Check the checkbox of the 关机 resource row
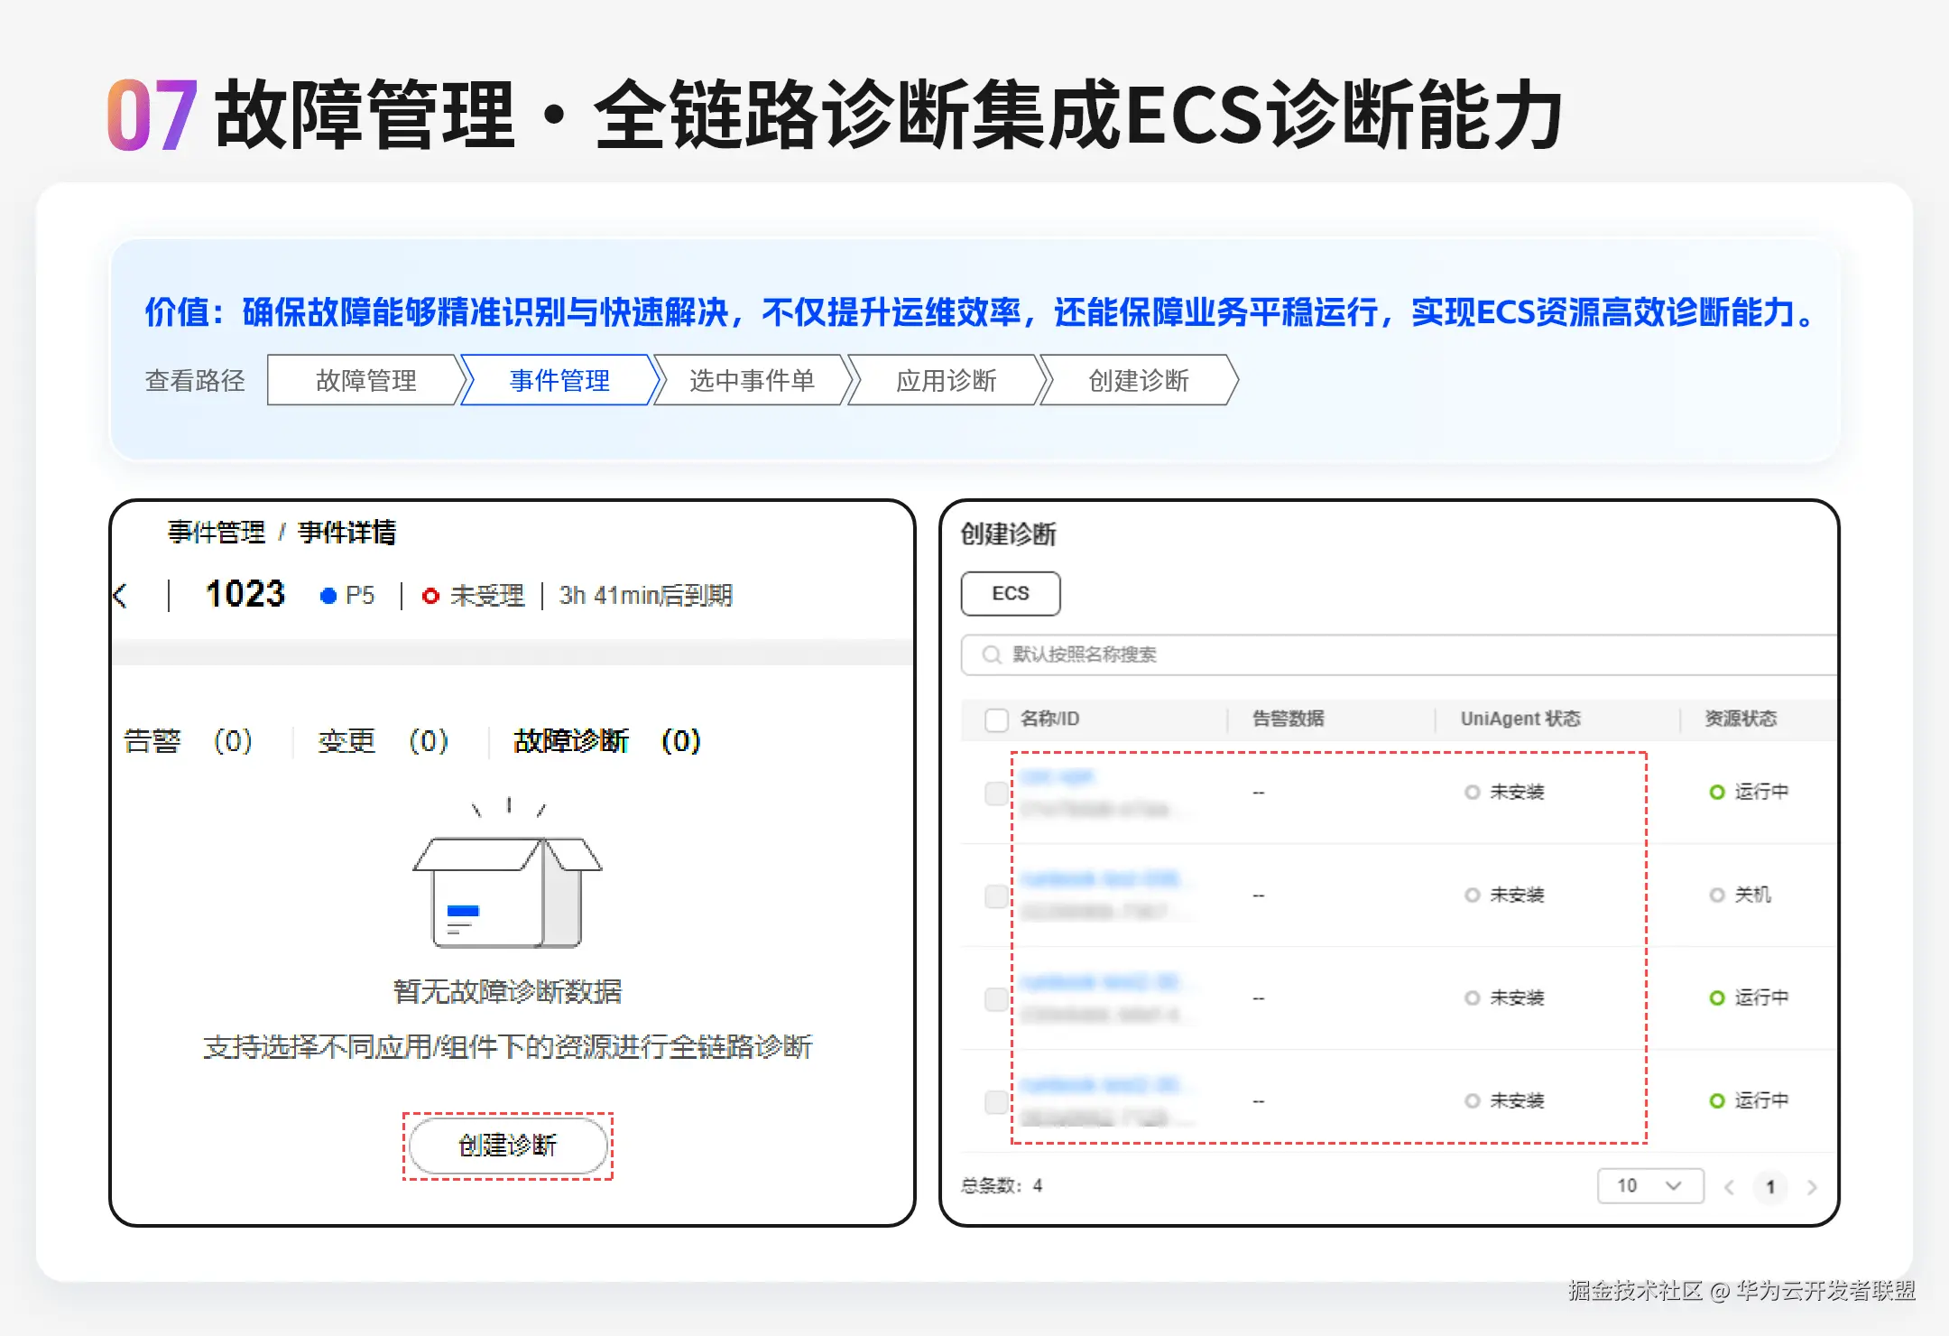1949x1336 pixels. point(996,895)
